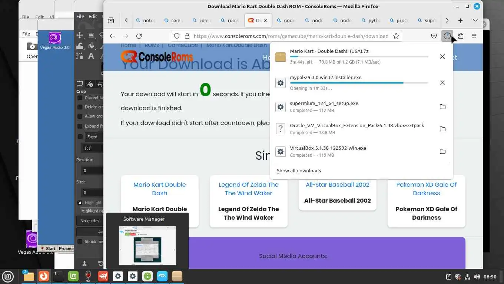Viewport: 504px width, 284px height.
Task: Enable GIMP Fixed aspect checkbox
Action: 80,136
